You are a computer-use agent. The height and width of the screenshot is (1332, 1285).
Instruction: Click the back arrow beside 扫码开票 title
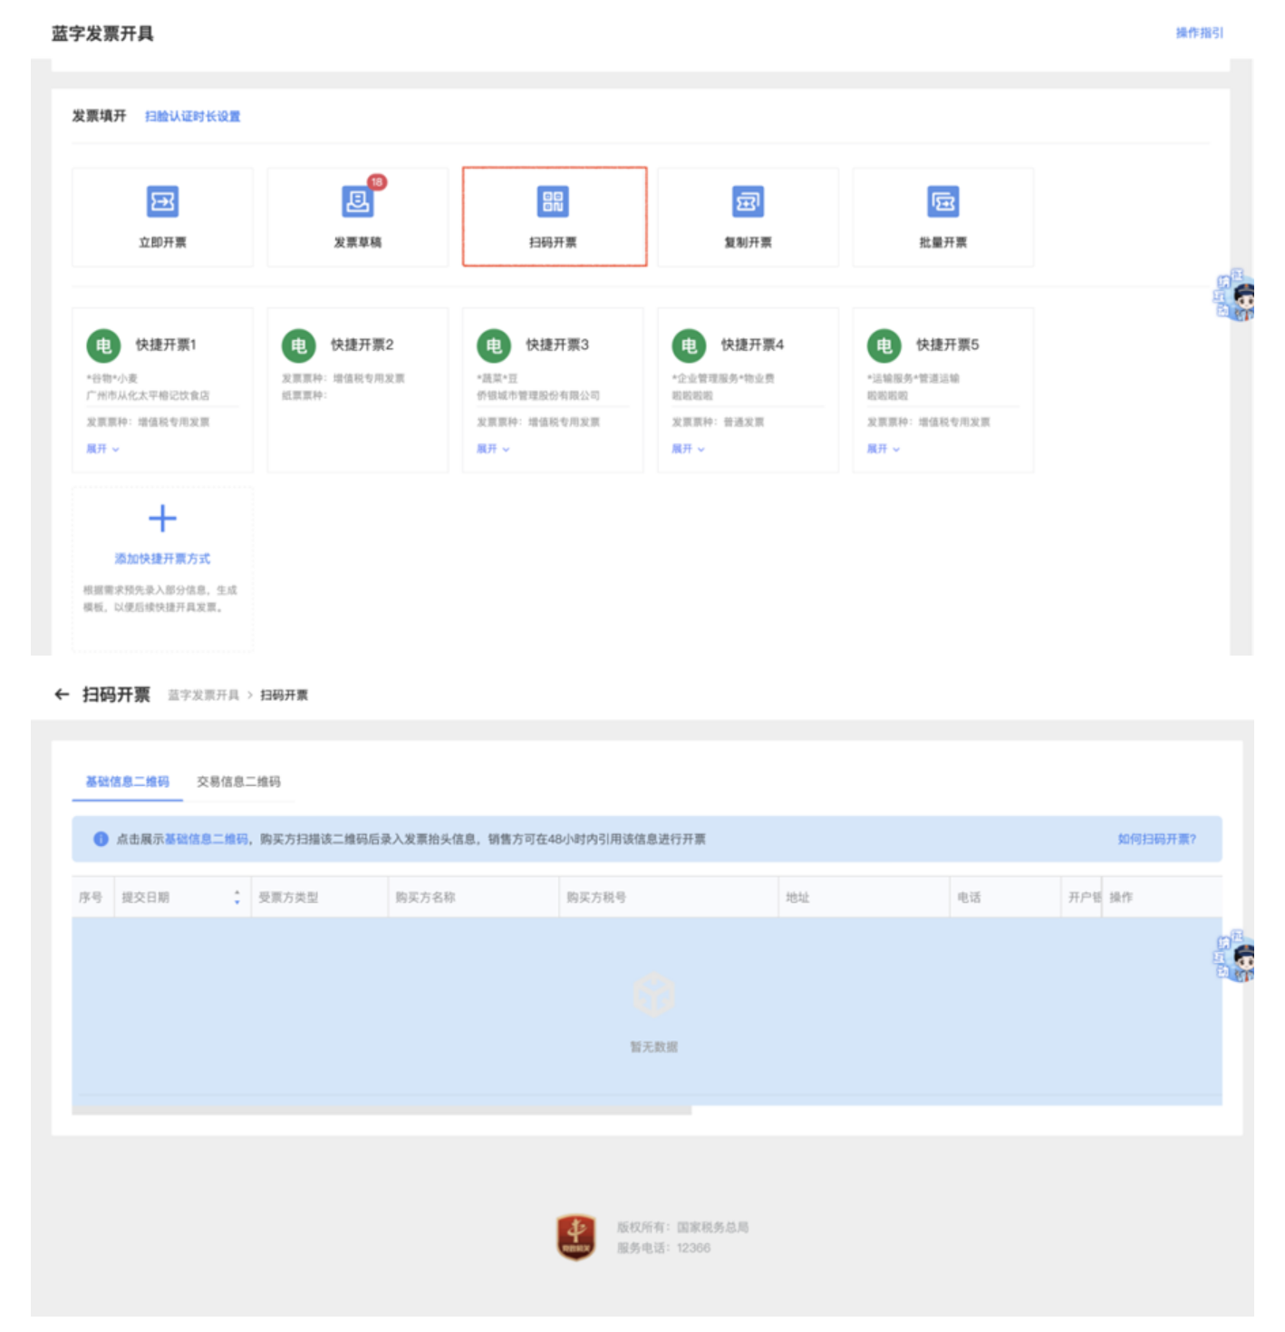60,693
